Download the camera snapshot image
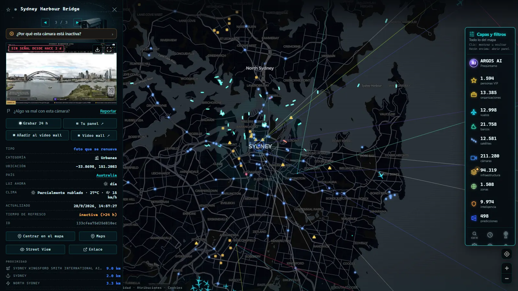Screen dimensions: 518x291 97,49
